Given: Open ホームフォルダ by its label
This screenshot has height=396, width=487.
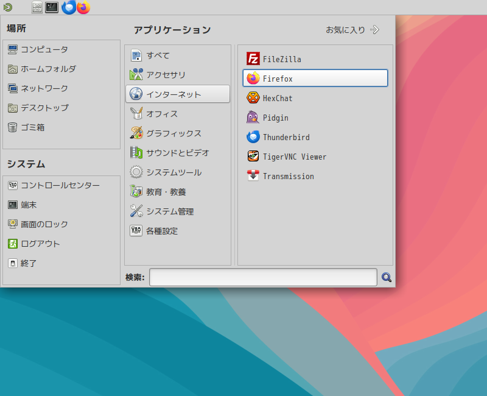Looking at the screenshot, I should [48, 69].
